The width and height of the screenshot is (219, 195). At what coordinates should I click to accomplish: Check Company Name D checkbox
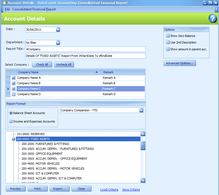pos(13,94)
